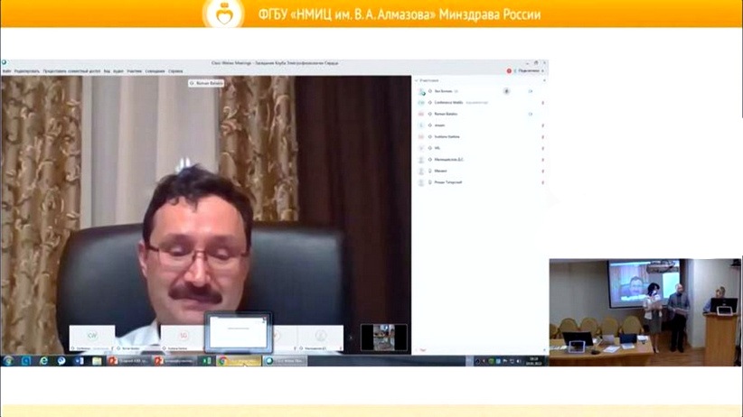Click the conference room self-view thumbnail
Image resolution: width=743 pixels, height=417 pixels.
(383, 337)
